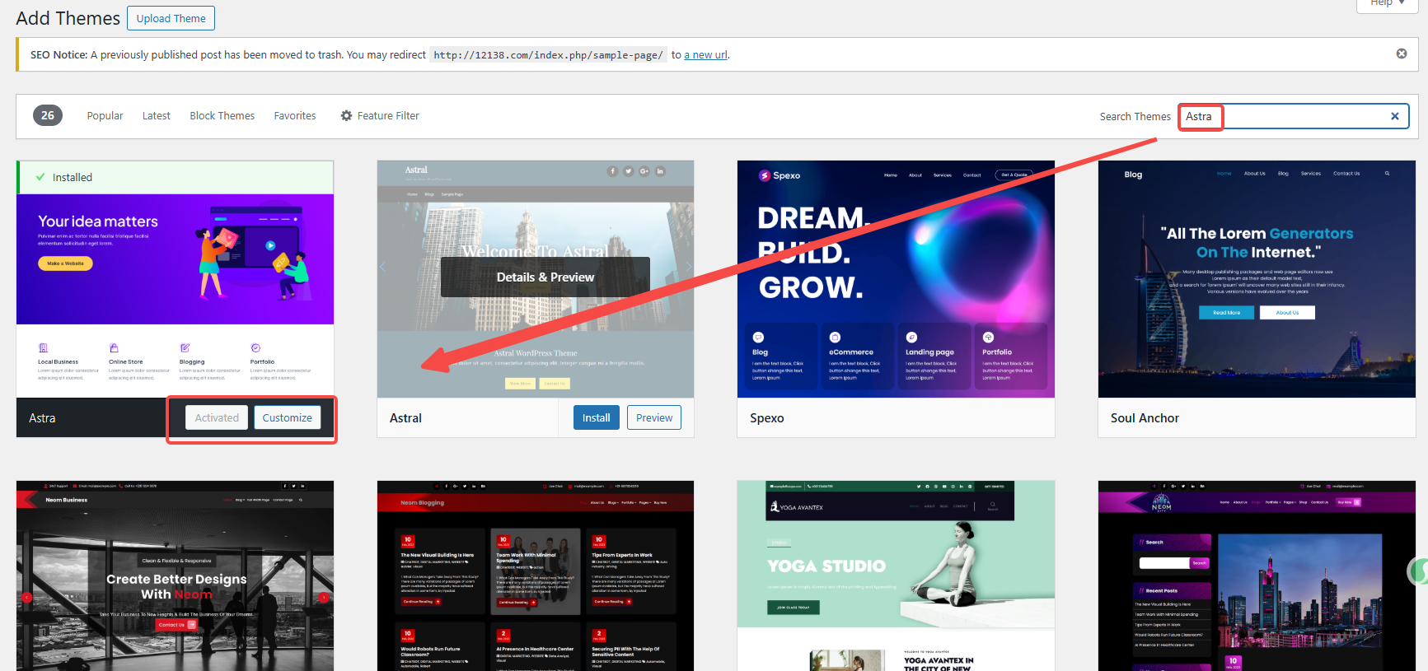Screen dimensions: 1428x671
Task: Open Details & Preview for Astral
Action: (545, 277)
